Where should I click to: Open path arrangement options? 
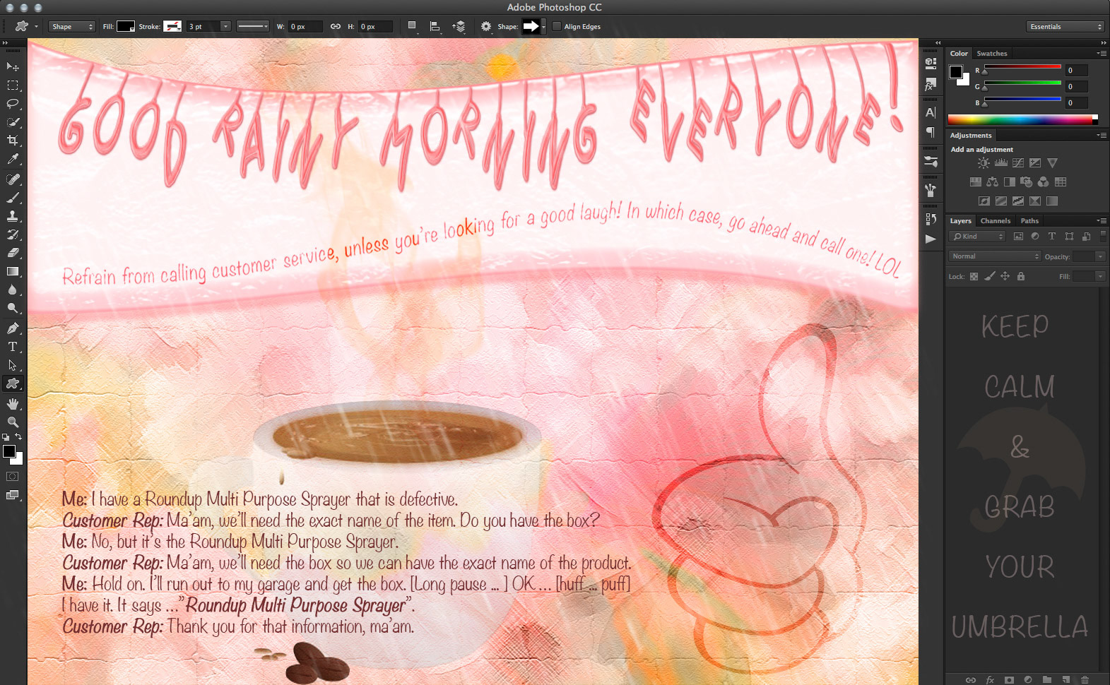tap(459, 27)
